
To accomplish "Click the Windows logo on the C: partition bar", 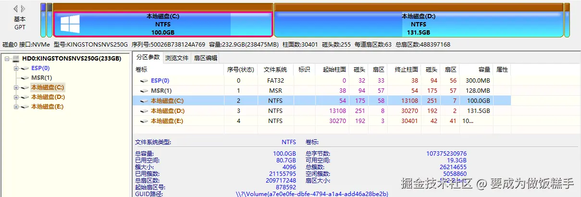I will pos(70,24).
